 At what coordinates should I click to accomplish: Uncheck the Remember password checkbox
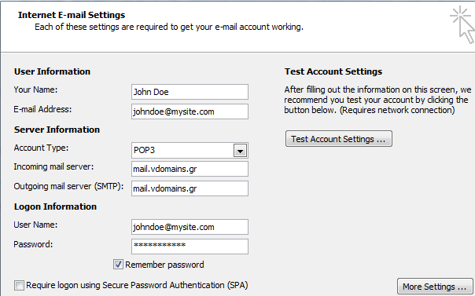coord(118,265)
